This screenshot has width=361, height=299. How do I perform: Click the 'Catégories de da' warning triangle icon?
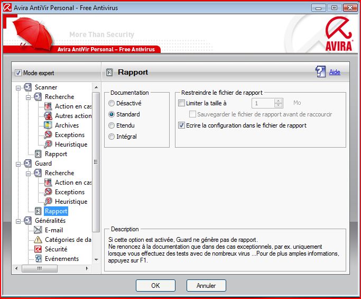pos(38,240)
